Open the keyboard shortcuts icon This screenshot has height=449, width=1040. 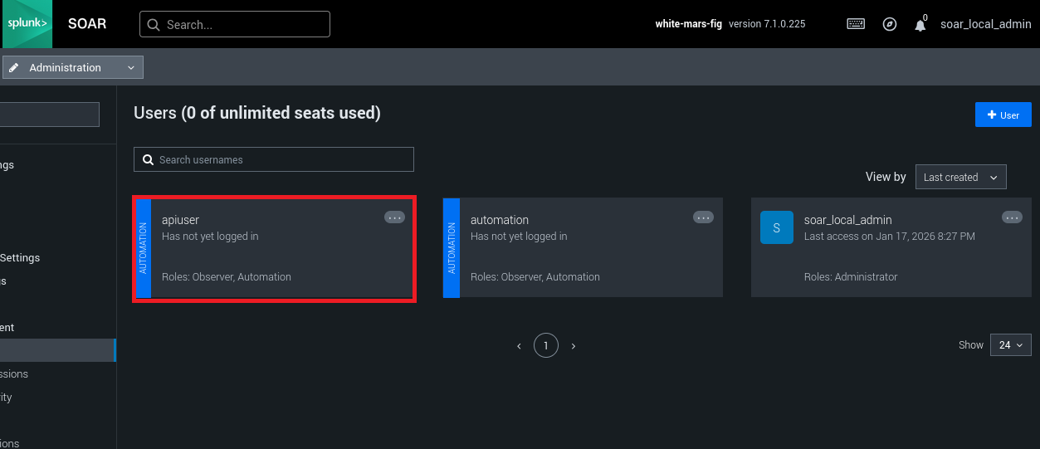856,24
